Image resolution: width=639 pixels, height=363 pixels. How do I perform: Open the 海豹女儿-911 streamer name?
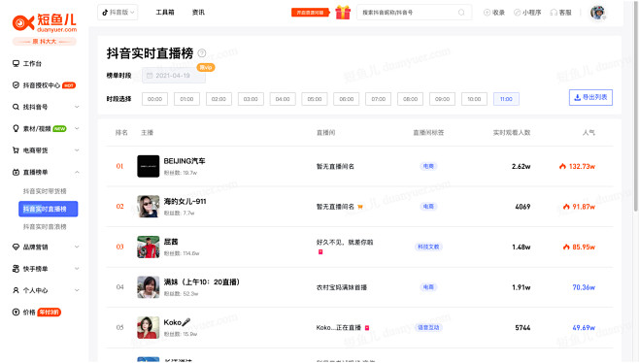185,201
